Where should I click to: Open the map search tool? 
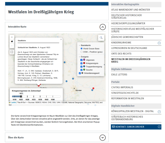(101, 38)
